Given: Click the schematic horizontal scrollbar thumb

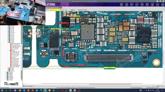Looking at the screenshot, I should (x=110, y=84).
